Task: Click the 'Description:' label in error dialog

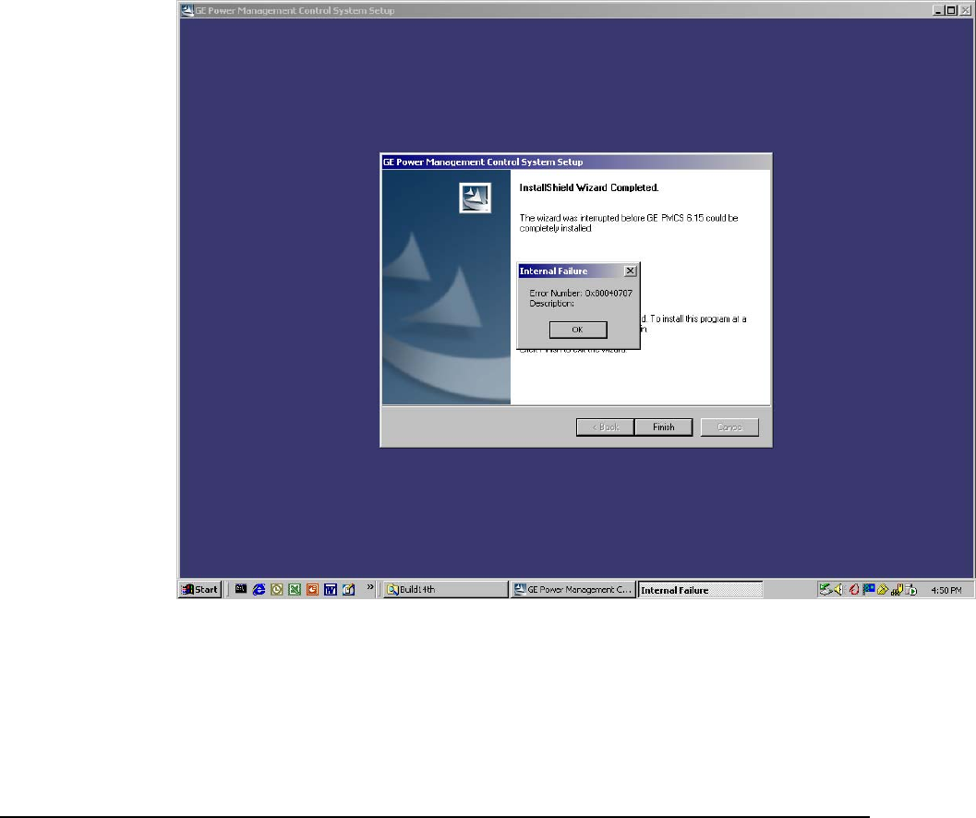Action: point(551,303)
